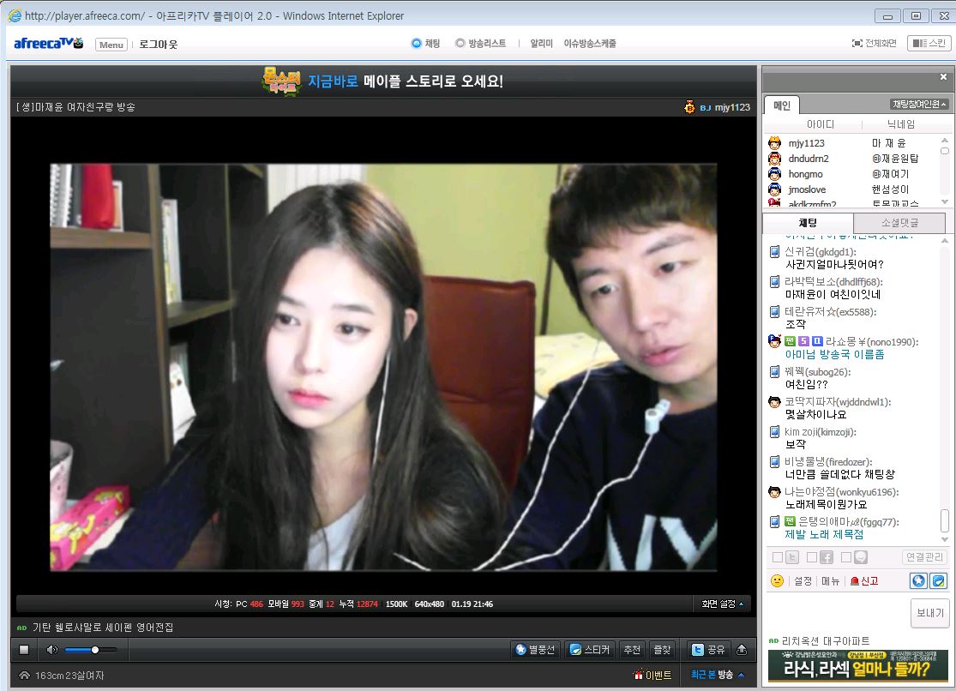Screen dimensions: 956x691
Task: Select participant hongmo avatar icon
Action: 774,174
